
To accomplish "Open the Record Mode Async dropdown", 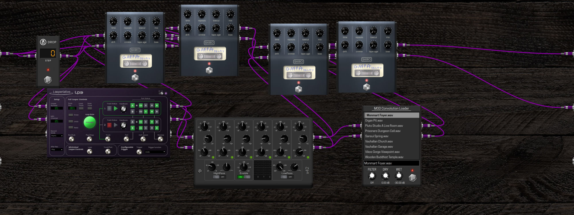I will 57,136.
